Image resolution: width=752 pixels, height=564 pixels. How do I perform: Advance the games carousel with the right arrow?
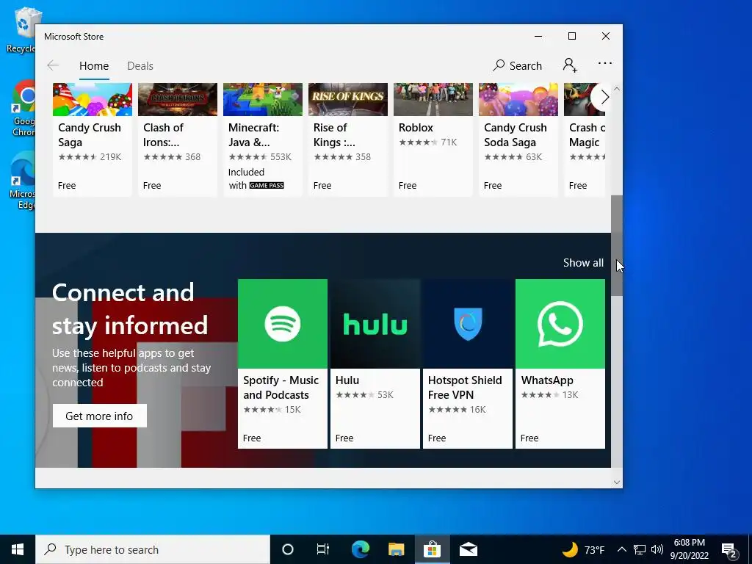coord(604,98)
